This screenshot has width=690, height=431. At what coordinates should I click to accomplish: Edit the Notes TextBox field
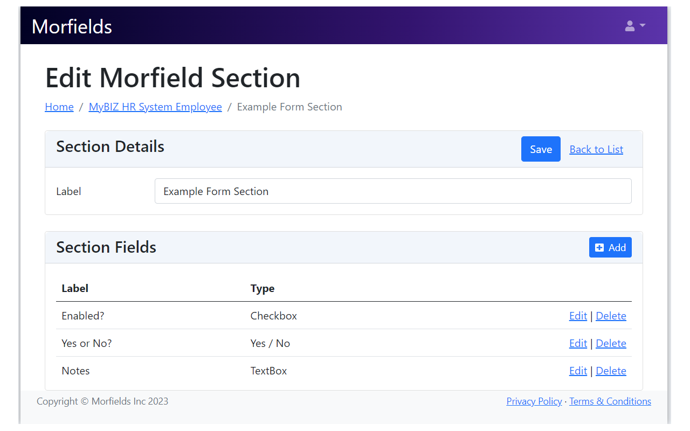pyautogui.click(x=578, y=371)
